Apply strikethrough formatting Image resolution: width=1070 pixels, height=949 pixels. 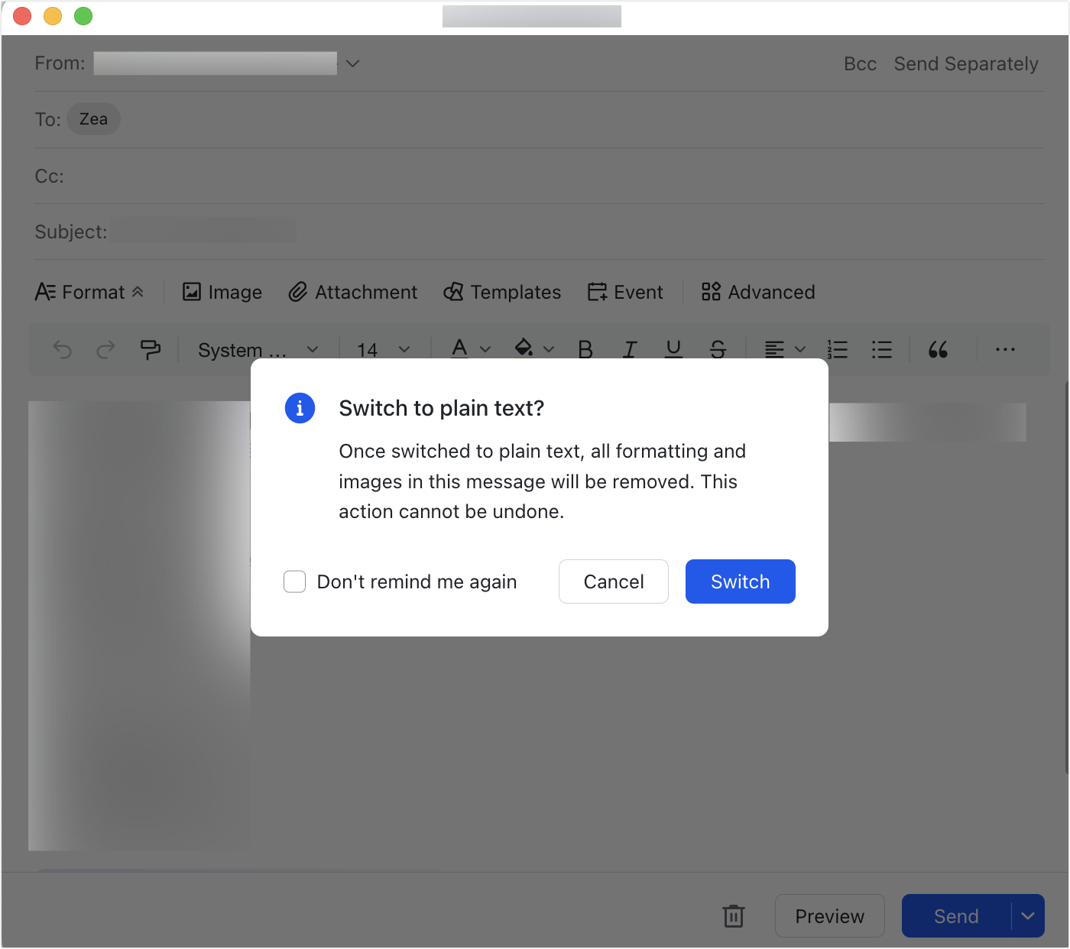(718, 349)
